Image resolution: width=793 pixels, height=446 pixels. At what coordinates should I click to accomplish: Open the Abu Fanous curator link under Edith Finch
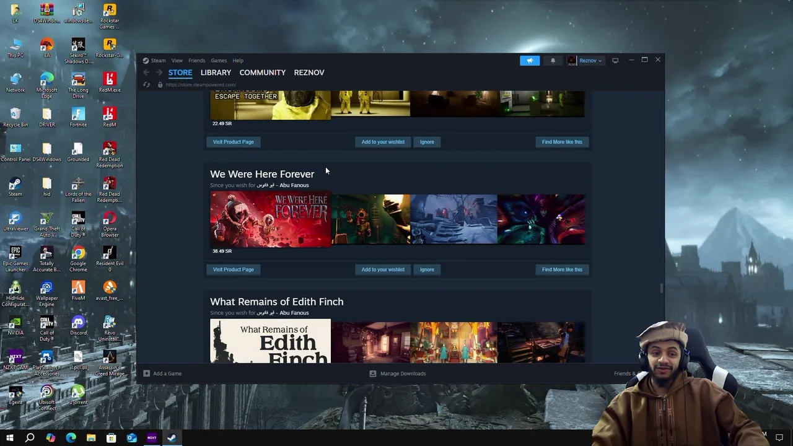click(283, 313)
